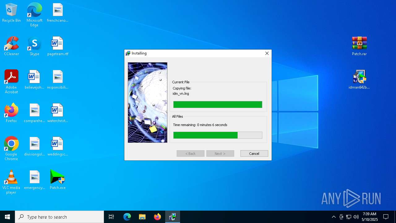Open the clock and date flyout
This screenshot has height=223, width=396.
[370, 217]
